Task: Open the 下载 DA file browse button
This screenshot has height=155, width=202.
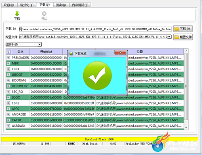Action: click(183, 29)
